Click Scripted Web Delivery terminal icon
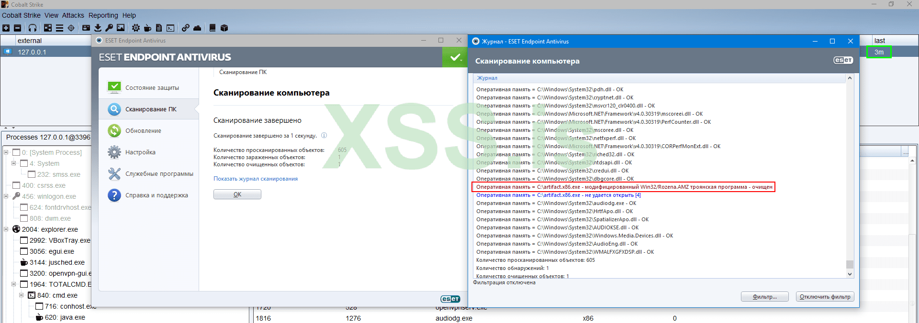919x323 pixels. (x=170, y=28)
